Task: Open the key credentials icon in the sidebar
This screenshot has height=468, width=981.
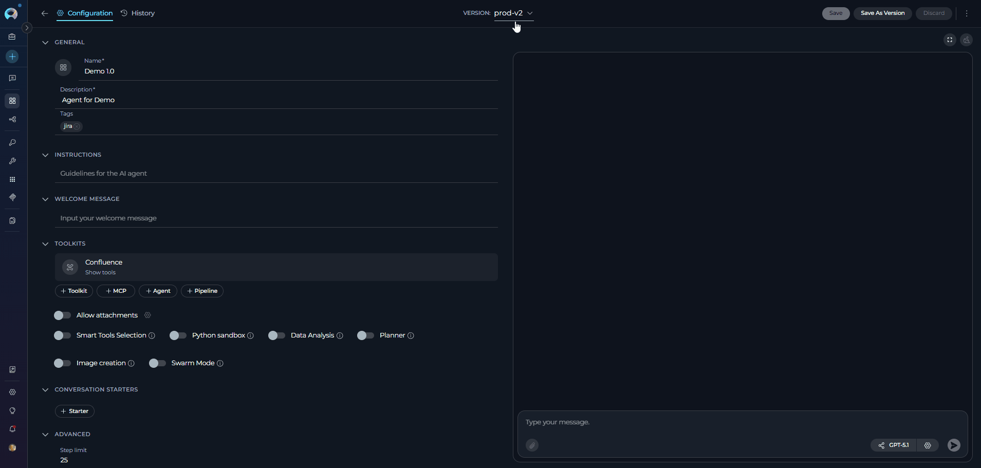Action: coord(12,142)
